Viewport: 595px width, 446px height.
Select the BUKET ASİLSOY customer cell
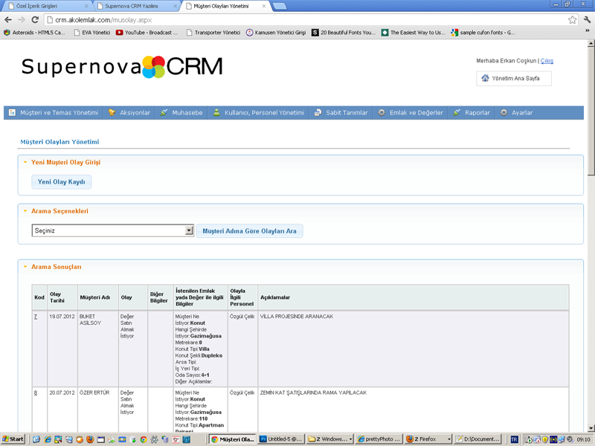(x=98, y=349)
